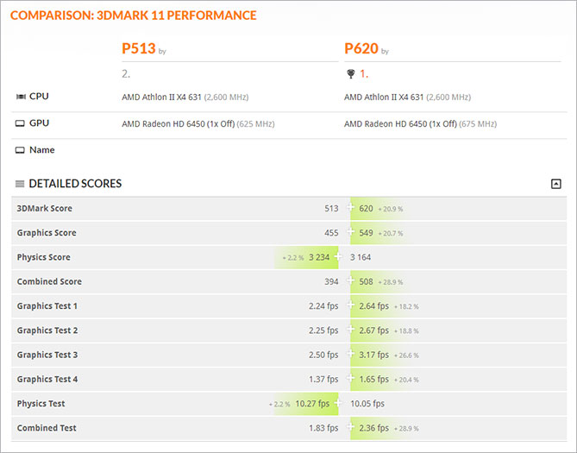
Task: Click the Graphics Score value 455
Action: click(x=331, y=233)
